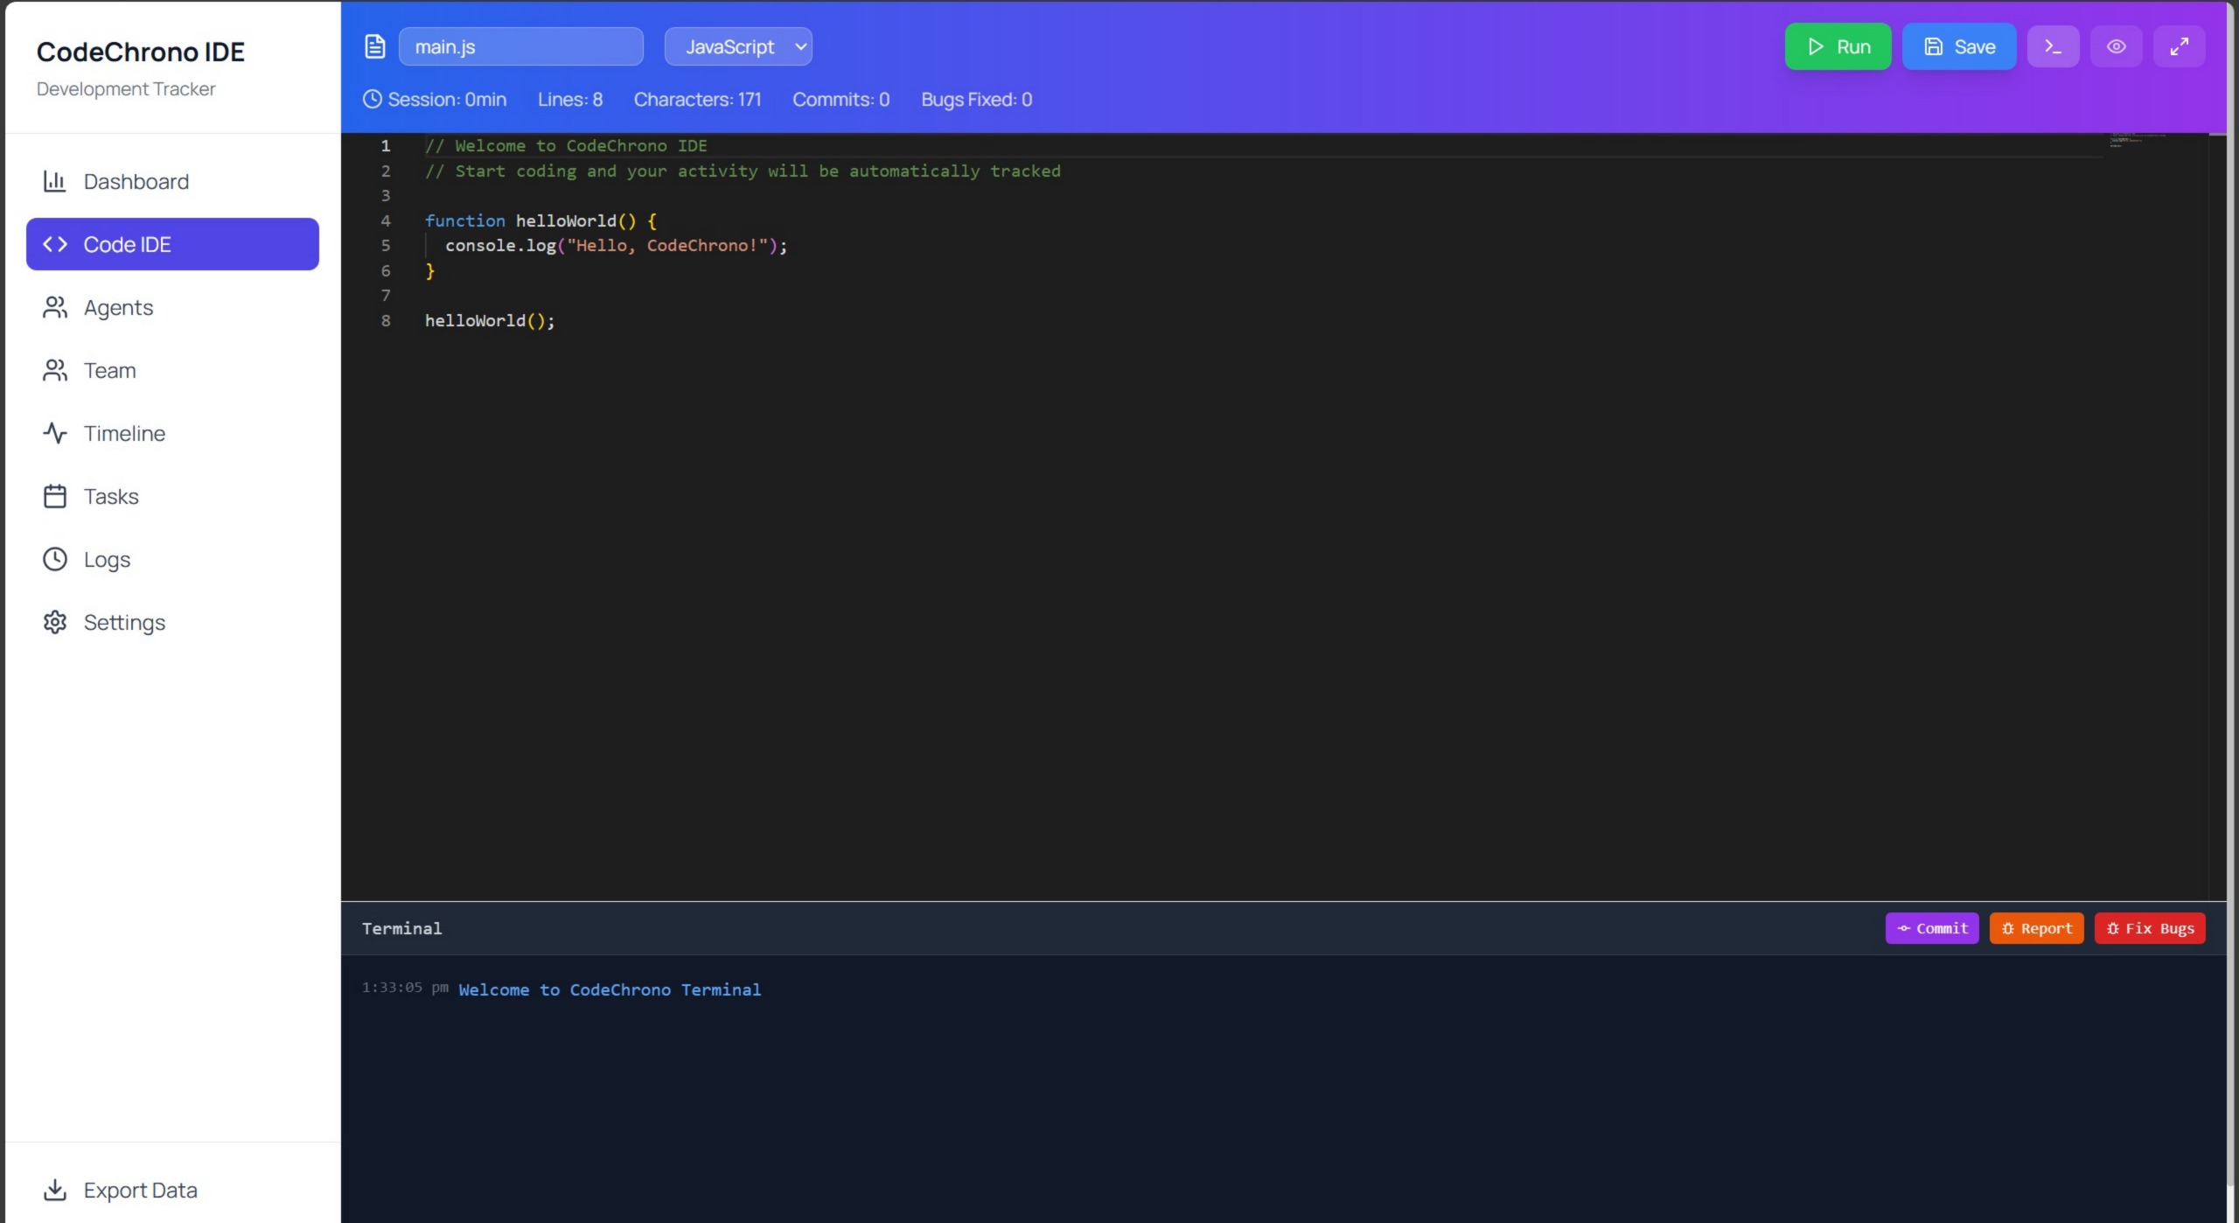The image size is (2239, 1223).
Task: Open Agents from the sidebar
Action: coord(118,307)
